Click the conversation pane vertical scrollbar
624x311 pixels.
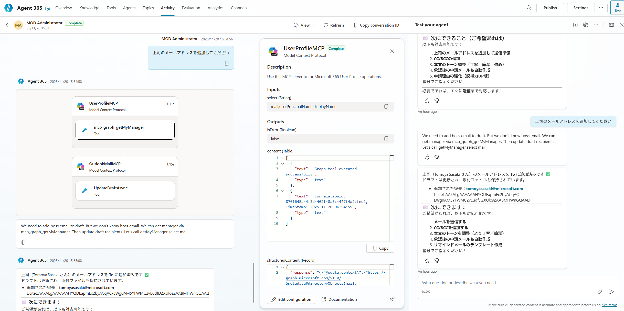[x=253, y=283]
